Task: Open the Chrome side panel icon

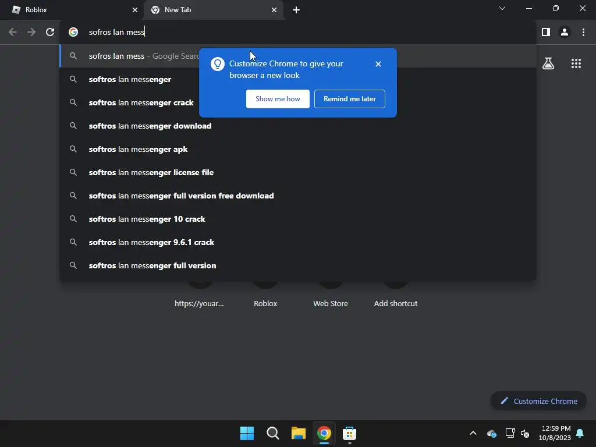Action: tap(546, 32)
